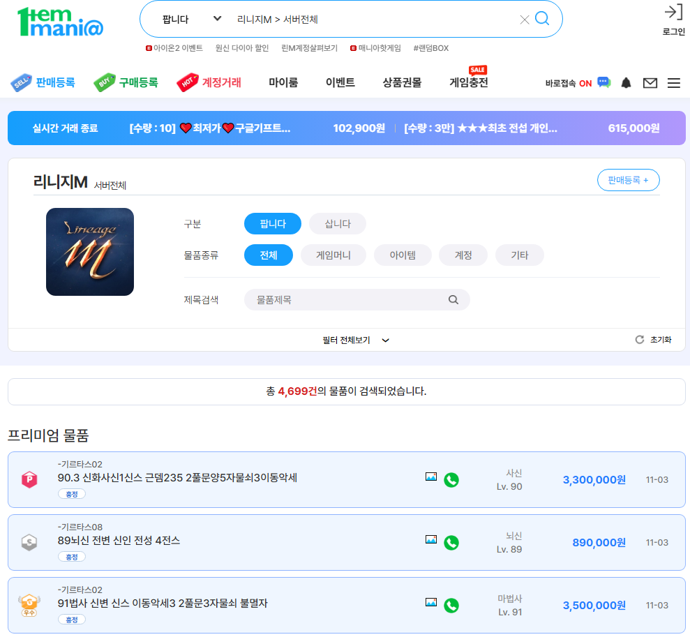Image resolution: width=690 pixels, height=637 pixels.
Task: Click the price 3,500,000원
Action: (594, 606)
